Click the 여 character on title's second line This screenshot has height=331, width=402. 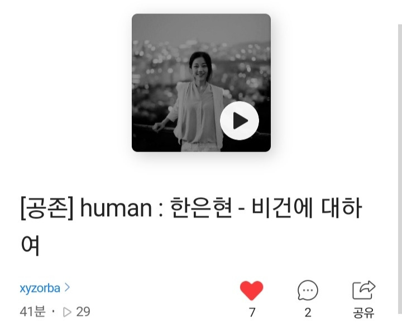pos(30,245)
